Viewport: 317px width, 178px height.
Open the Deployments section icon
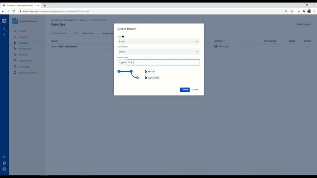(15, 61)
